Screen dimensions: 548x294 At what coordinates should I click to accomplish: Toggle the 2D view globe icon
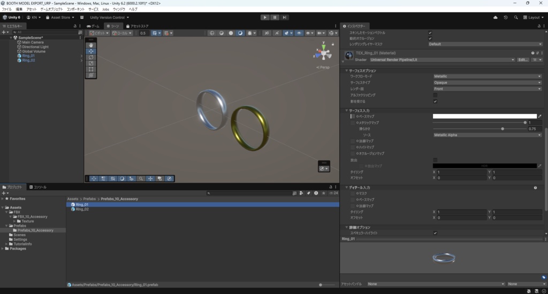[212, 33]
